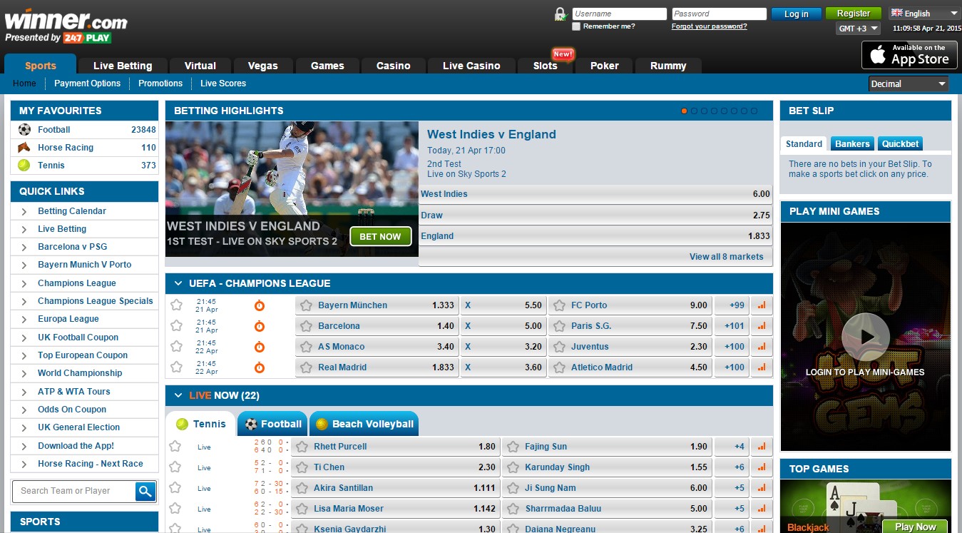Click the Football ball icon in My Favourites
Viewport: 962px width, 533px height.
[x=24, y=130]
